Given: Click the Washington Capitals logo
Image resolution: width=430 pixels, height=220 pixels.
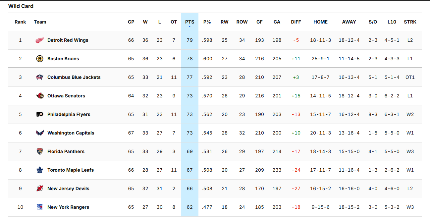Looking at the screenshot, I should click(x=40, y=133).
